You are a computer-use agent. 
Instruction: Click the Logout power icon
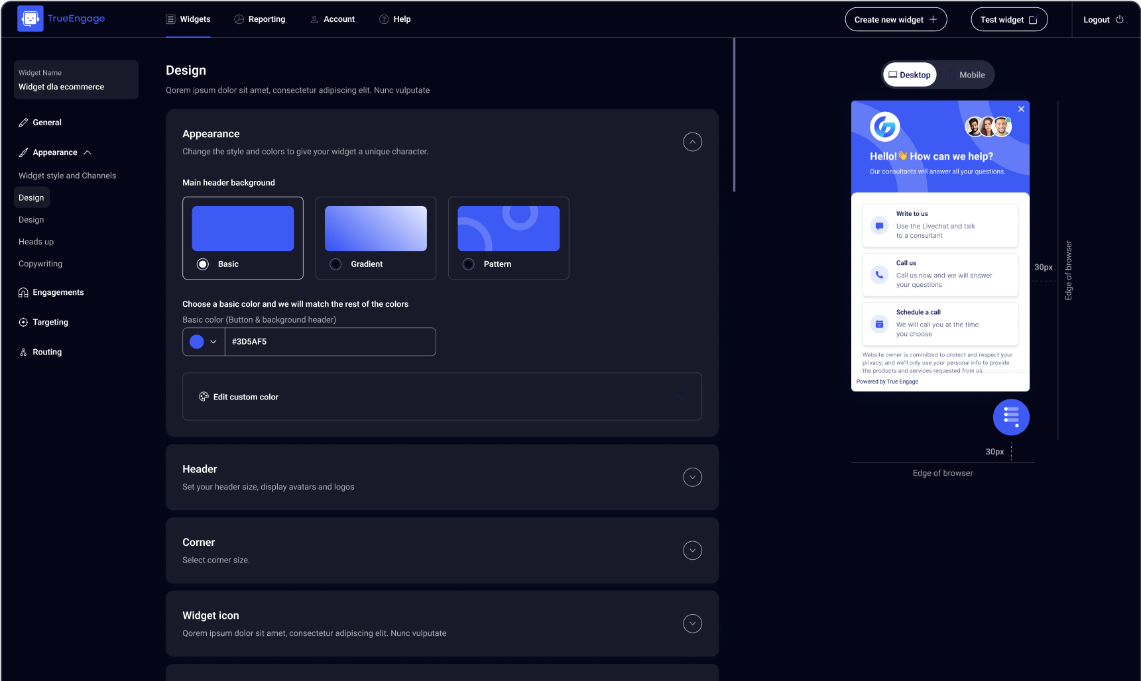tap(1120, 19)
